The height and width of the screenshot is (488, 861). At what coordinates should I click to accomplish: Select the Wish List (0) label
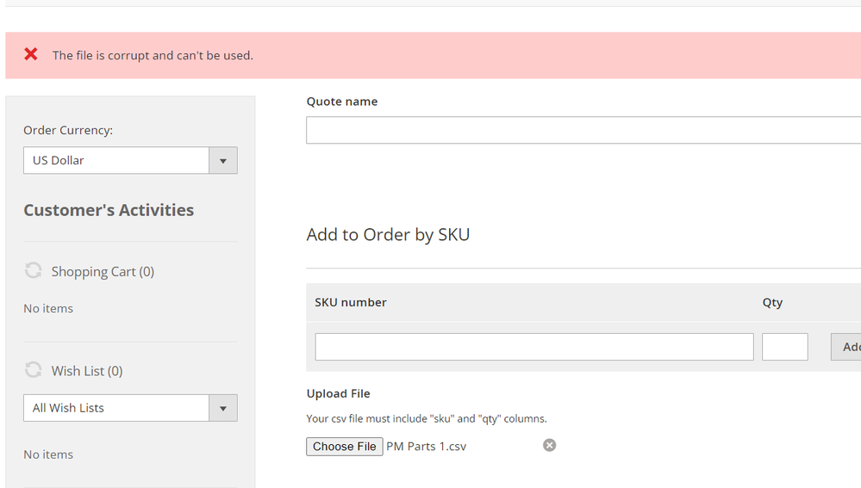tap(87, 371)
